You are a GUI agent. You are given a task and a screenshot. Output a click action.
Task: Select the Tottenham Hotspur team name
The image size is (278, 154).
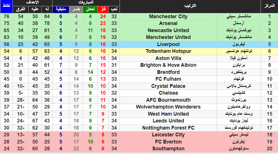click(x=168, y=51)
